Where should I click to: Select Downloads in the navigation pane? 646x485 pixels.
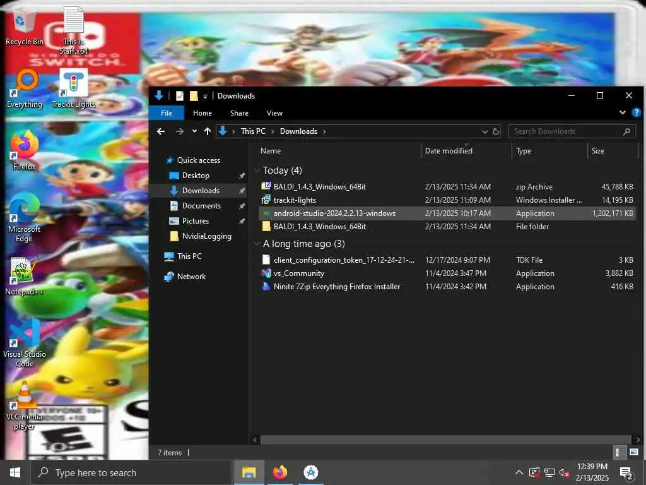[x=201, y=191]
